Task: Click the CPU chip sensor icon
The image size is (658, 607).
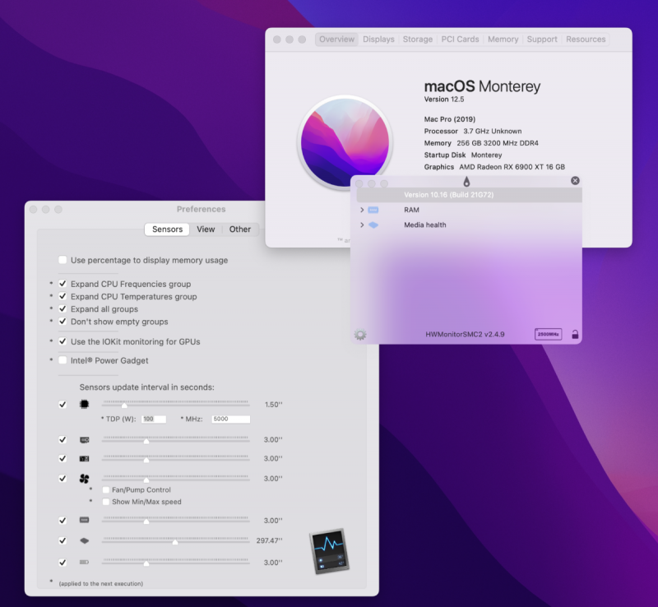Action: [x=85, y=404]
